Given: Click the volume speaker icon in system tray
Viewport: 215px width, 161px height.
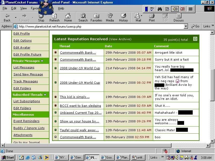Looking at the screenshot, I should tap(177, 158).
